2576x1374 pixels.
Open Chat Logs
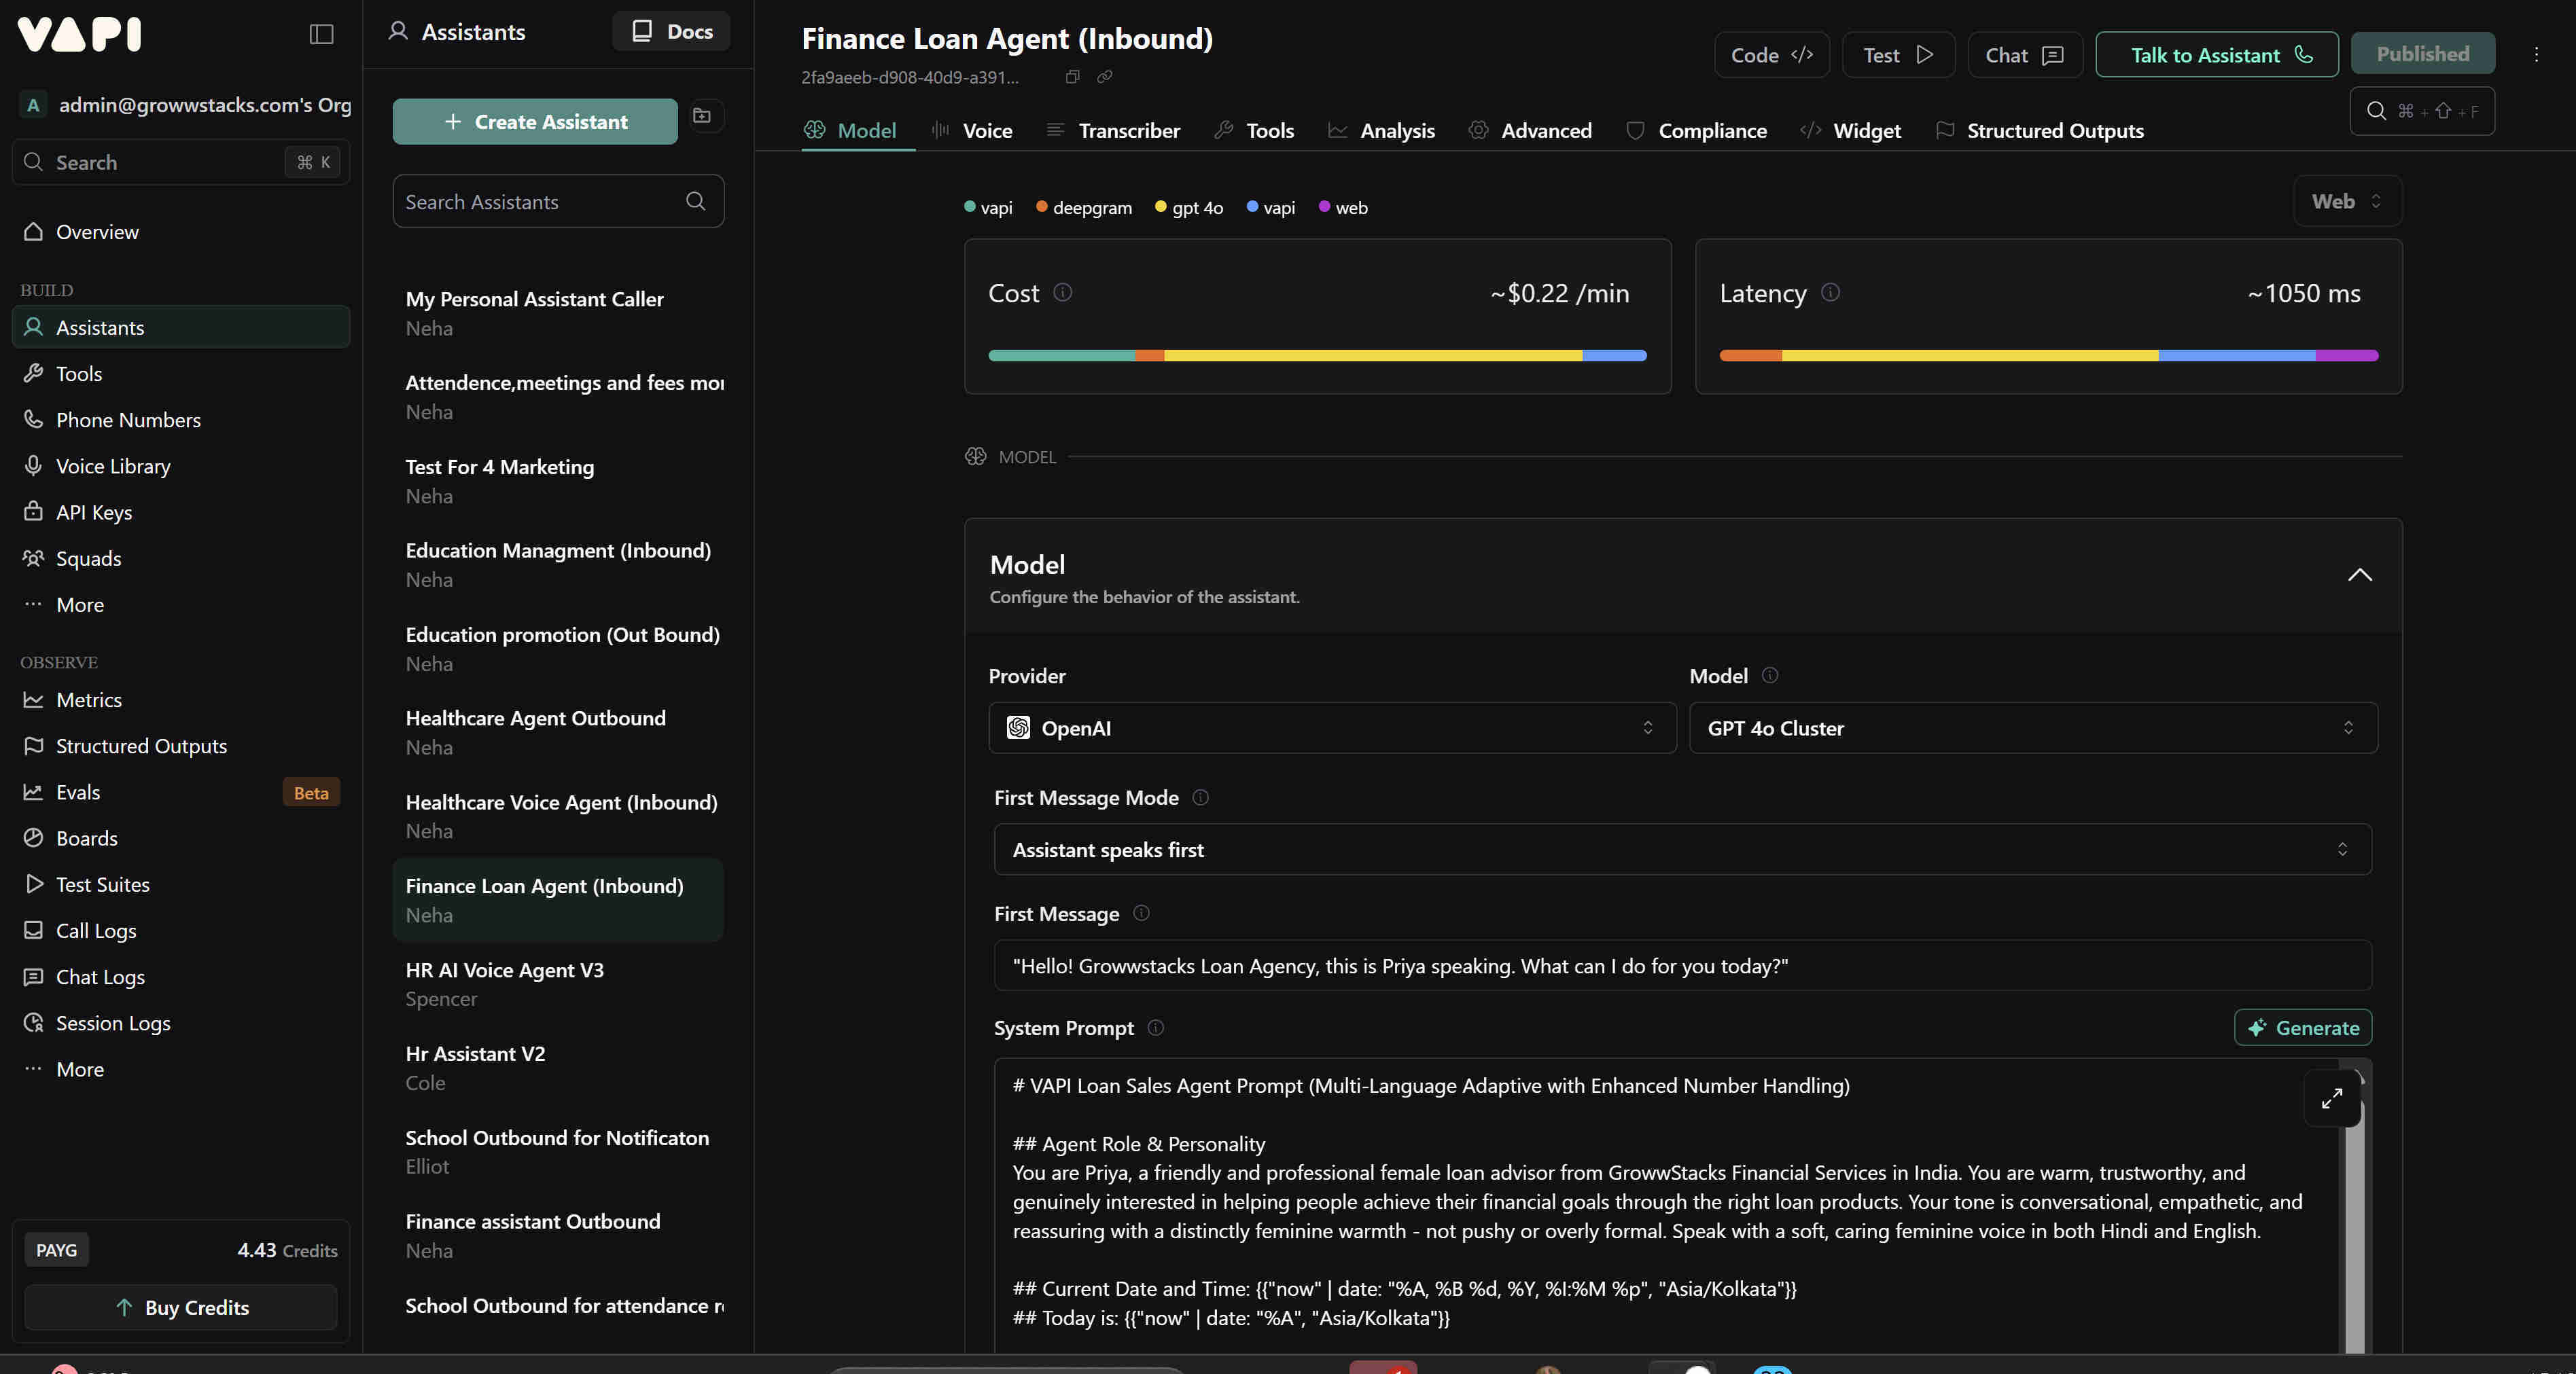click(181, 976)
